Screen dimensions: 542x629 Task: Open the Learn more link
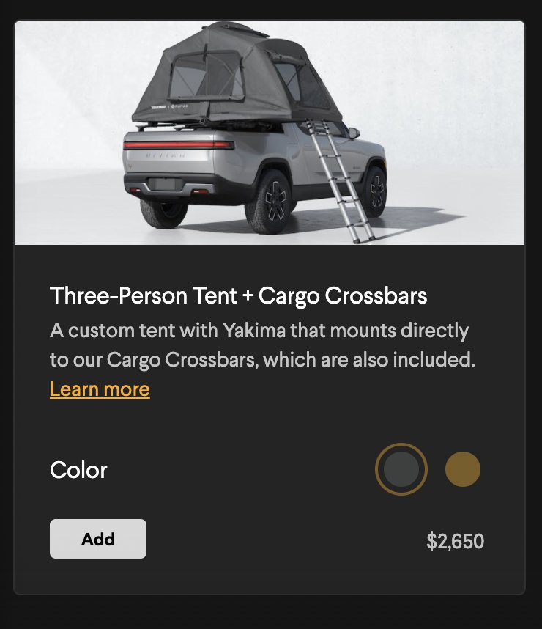click(x=100, y=389)
